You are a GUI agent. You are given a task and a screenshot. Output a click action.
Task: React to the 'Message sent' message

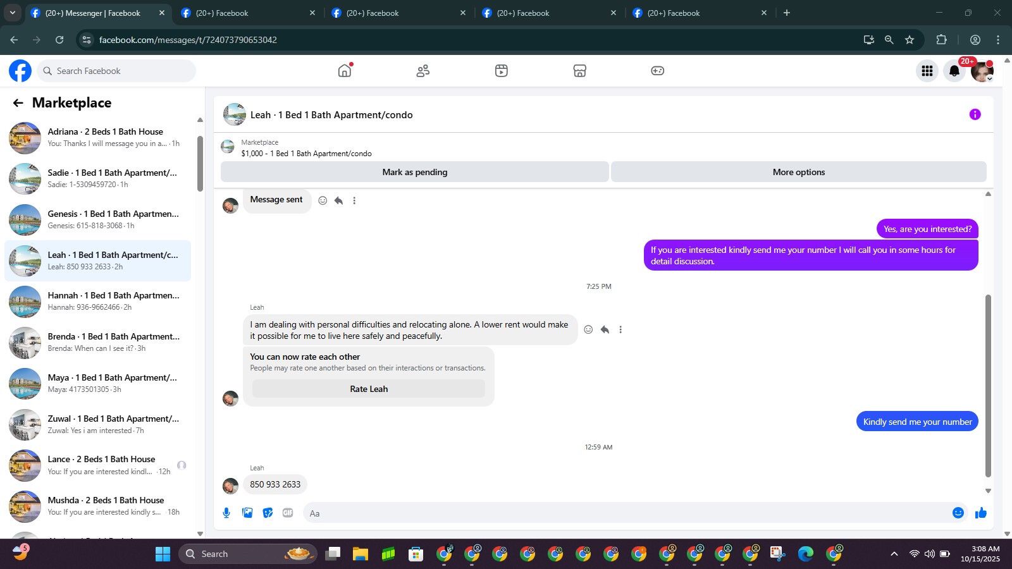click(x=323, y=200)
